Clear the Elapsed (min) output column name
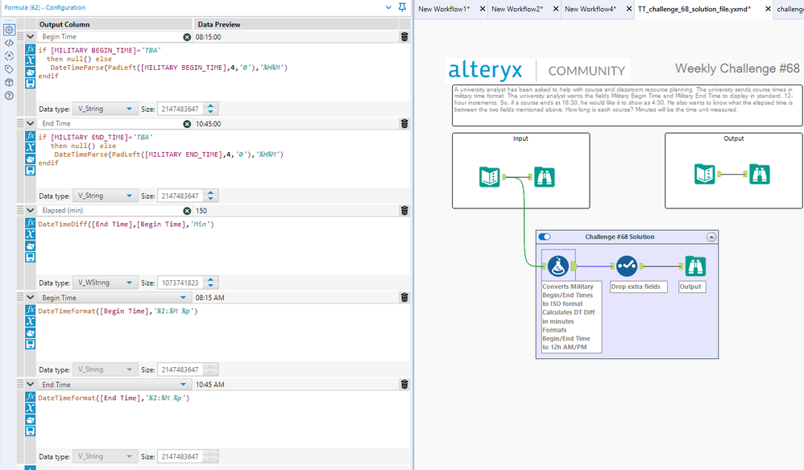The height and width of the screenshot is (470, 804). [x=188, y=211]
